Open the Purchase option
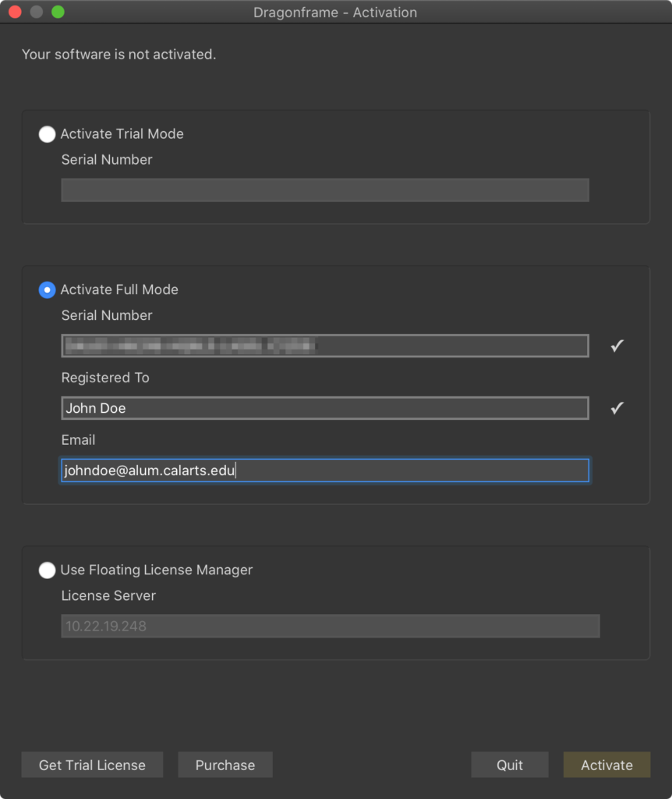 pos(225,765)
